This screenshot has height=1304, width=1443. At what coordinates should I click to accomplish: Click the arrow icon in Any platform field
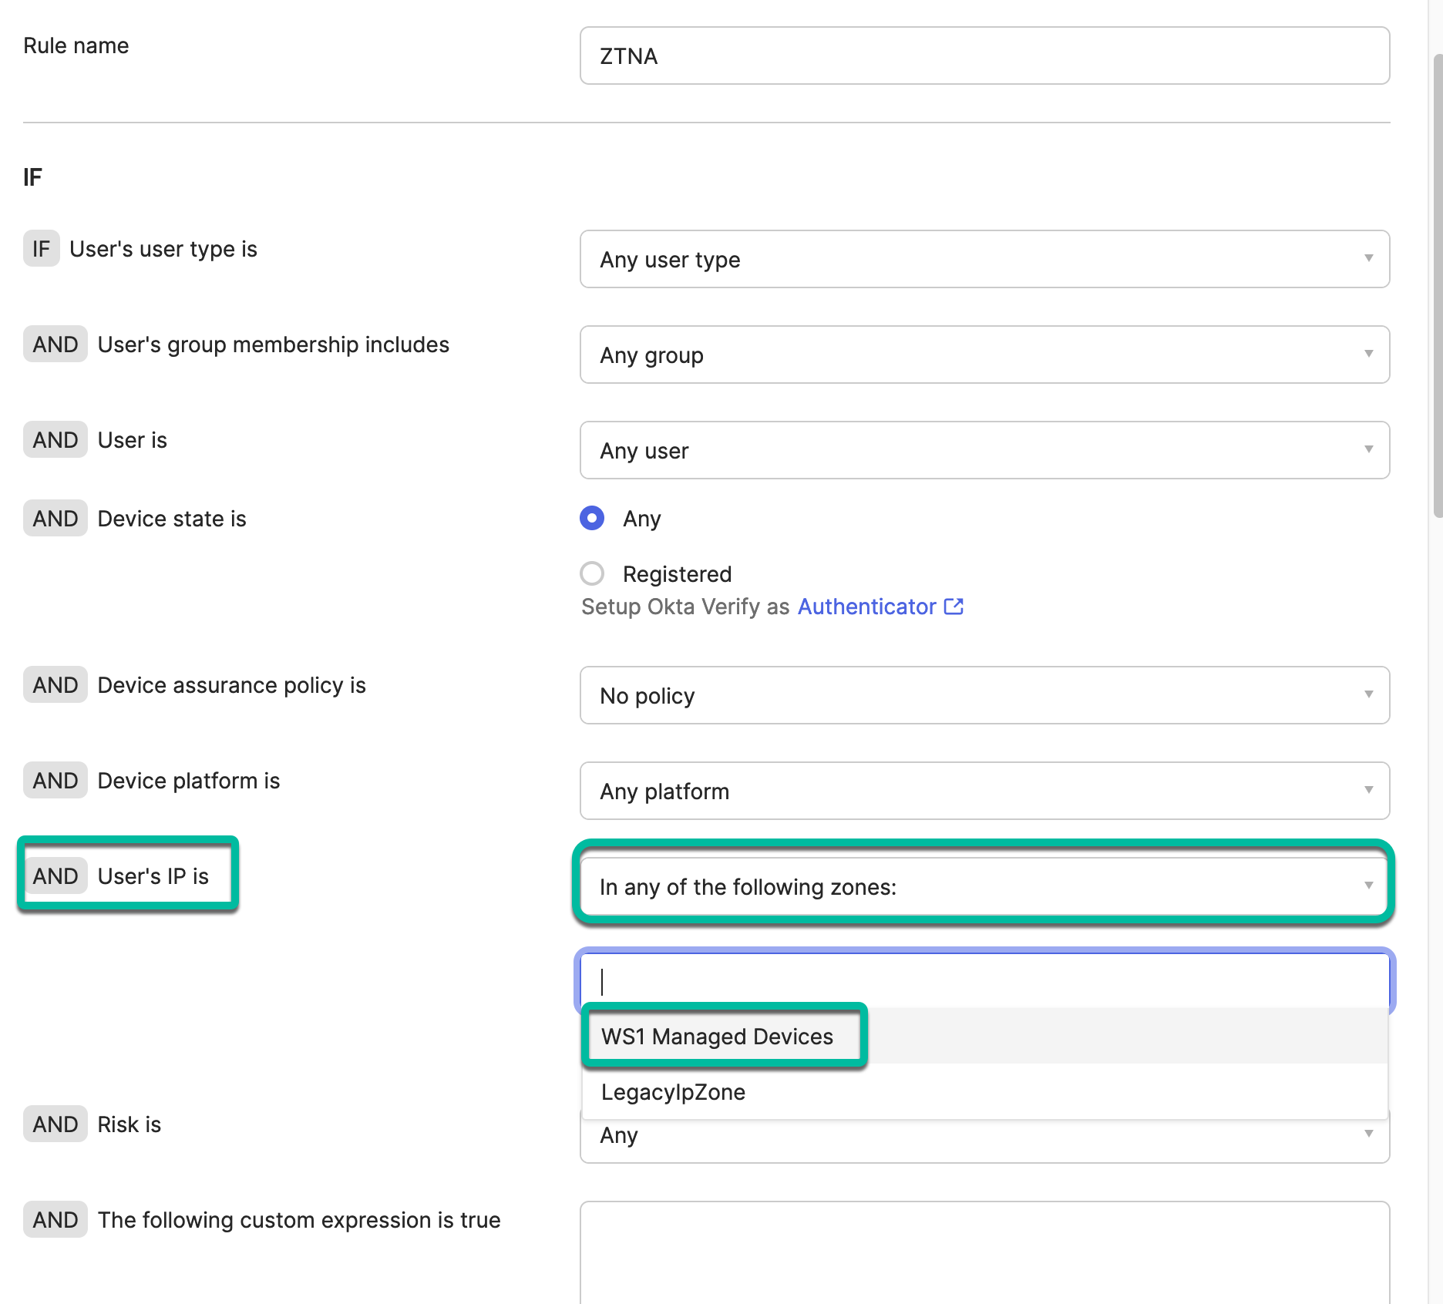point(1368,791)
